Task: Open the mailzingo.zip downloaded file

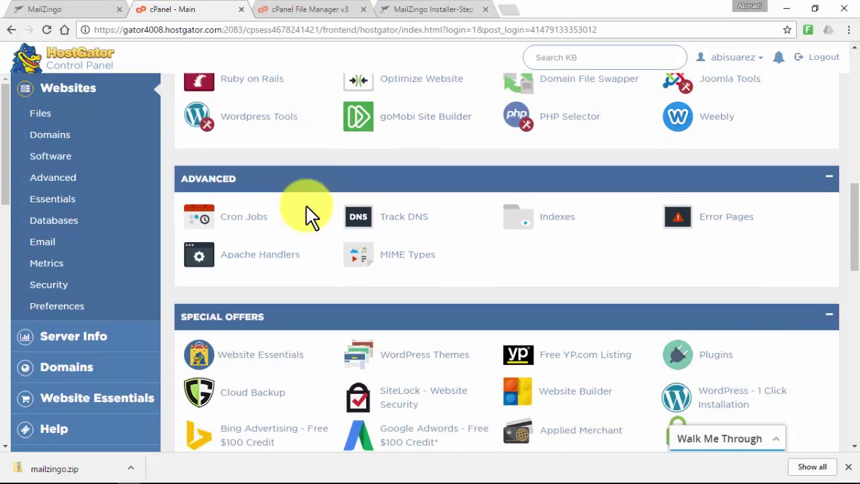Action: (54, 469)
